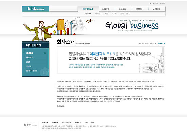Open the 찾아오시는 길 footer link
This screenshot has height=136, width=187.
(90, 123)
